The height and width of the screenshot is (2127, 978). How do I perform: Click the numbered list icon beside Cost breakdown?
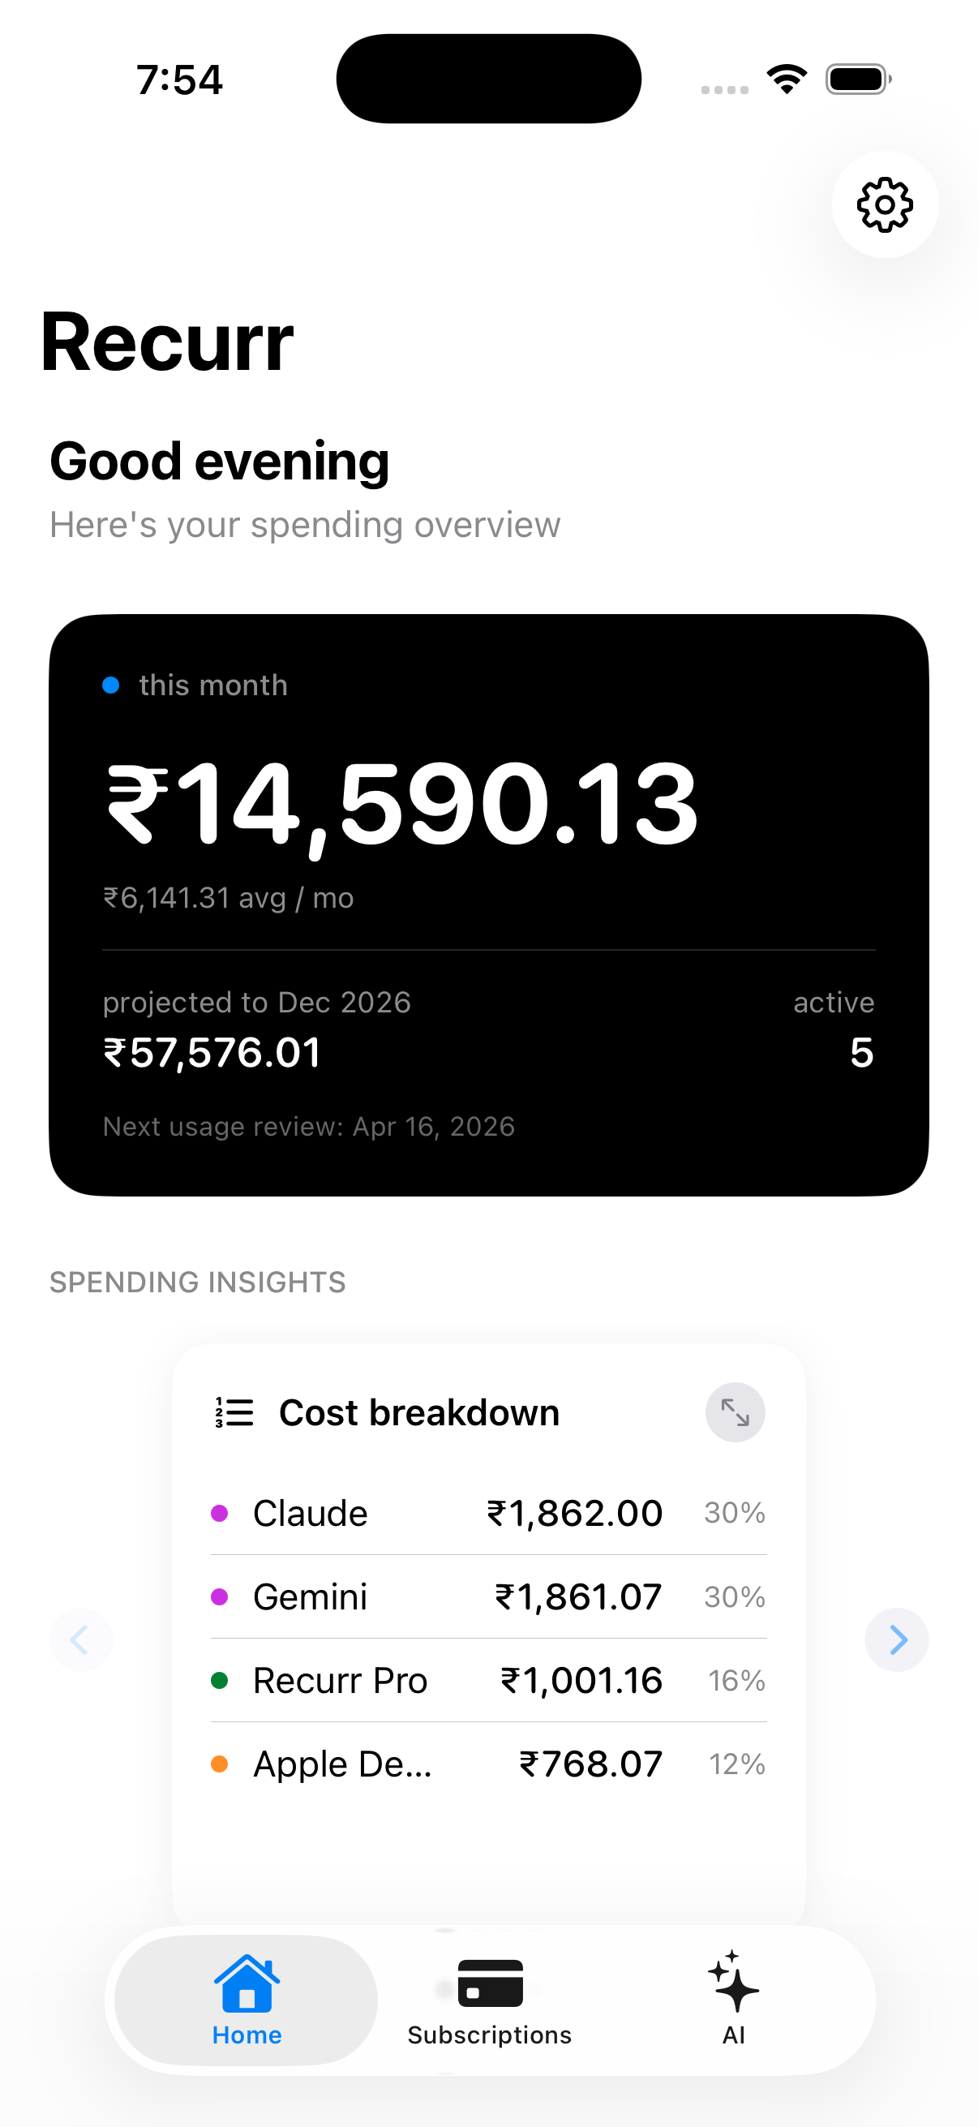(234, 1412)
